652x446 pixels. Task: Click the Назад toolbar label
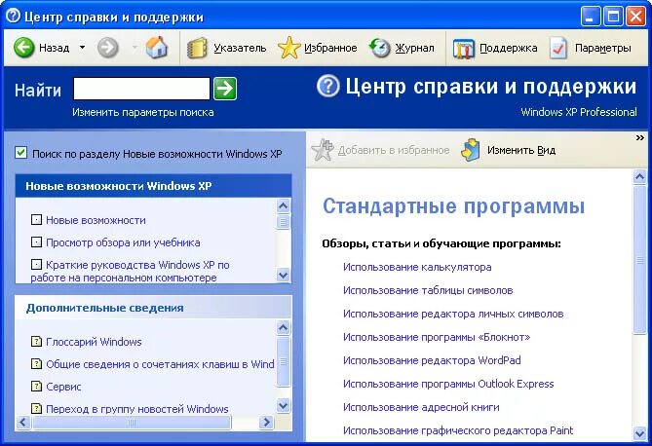54,48
